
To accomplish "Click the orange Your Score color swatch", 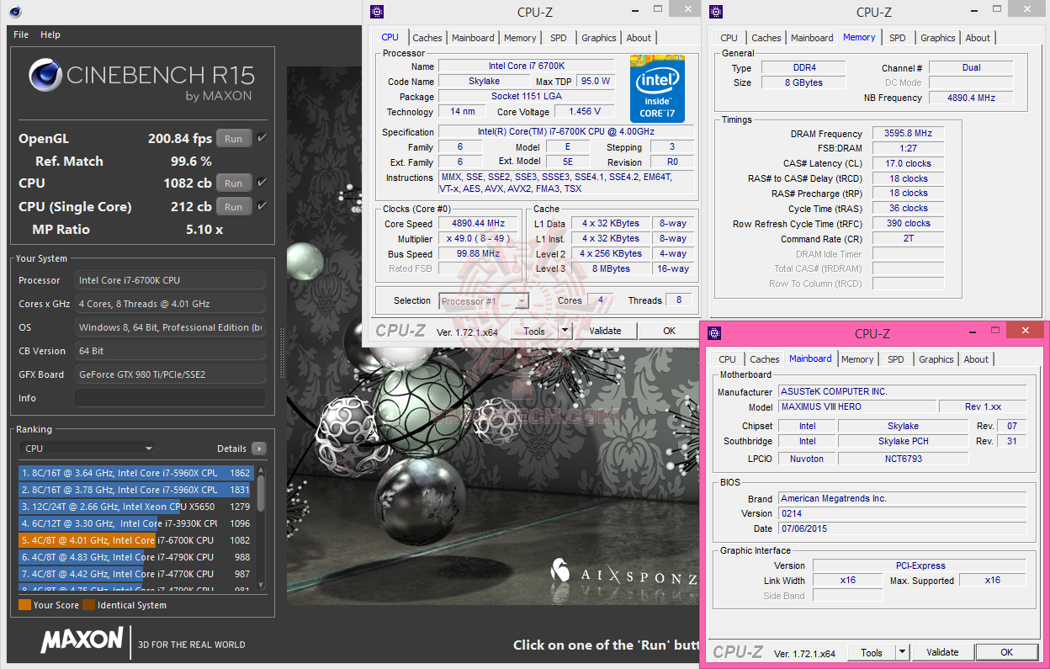I will point(24,605).
